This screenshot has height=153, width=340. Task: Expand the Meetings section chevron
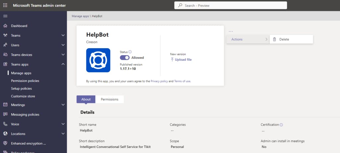pos(63,105)
